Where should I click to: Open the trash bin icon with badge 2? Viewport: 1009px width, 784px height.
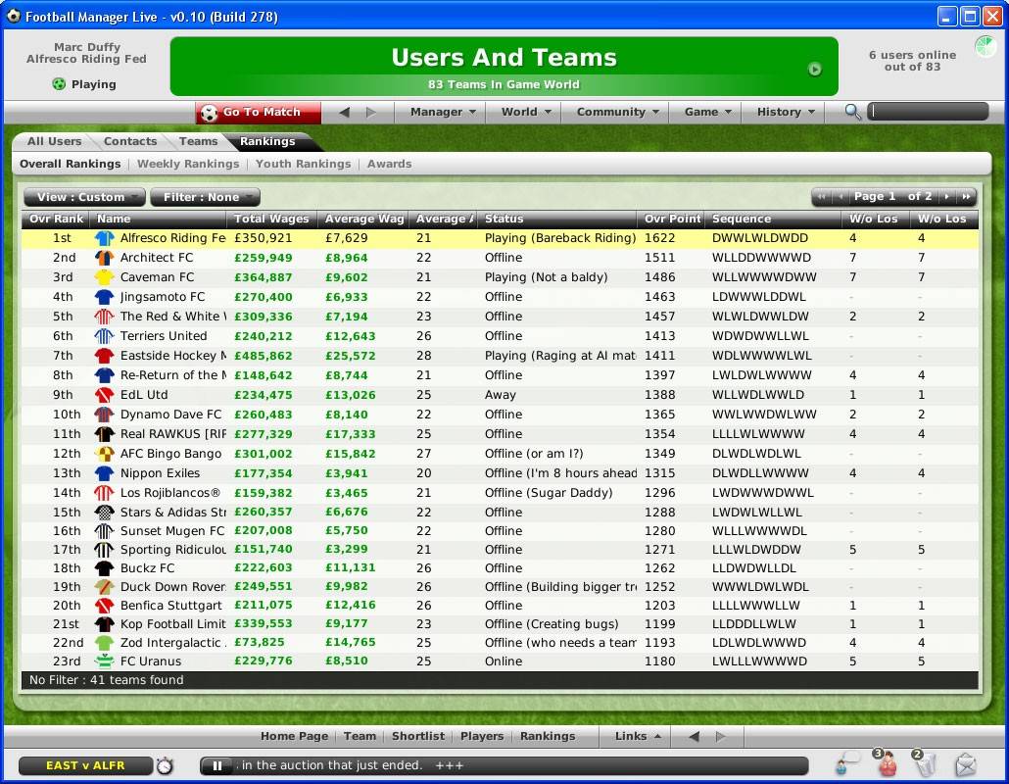[x=926, y=764]
